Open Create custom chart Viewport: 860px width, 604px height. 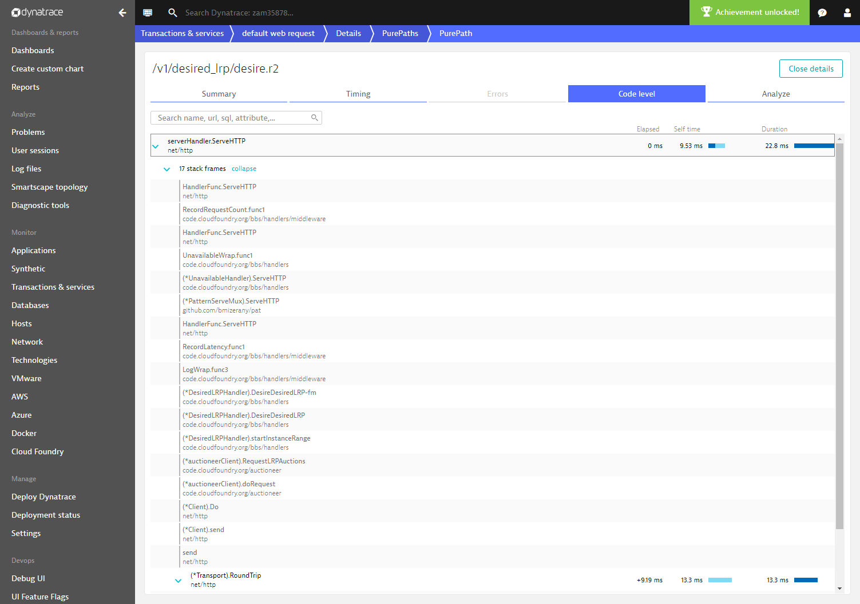coord(47,69)
